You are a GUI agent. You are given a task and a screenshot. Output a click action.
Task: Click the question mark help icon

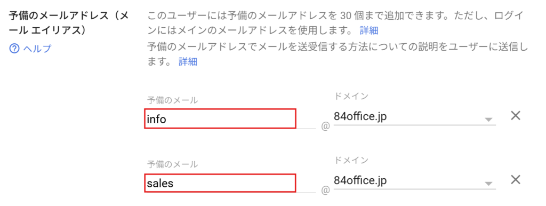(x=14, y=49)
